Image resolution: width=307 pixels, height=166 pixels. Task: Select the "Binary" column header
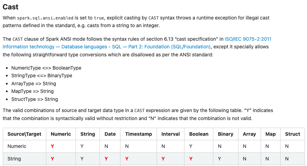tap(226, 134)
